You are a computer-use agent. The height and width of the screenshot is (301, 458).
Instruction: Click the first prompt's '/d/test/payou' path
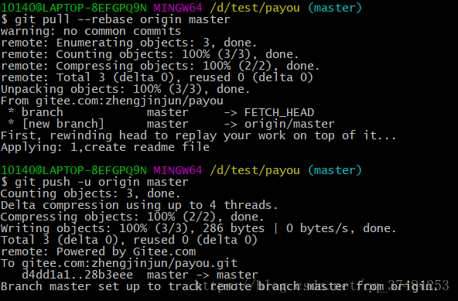pyautogui.click(x=255, y=8)
